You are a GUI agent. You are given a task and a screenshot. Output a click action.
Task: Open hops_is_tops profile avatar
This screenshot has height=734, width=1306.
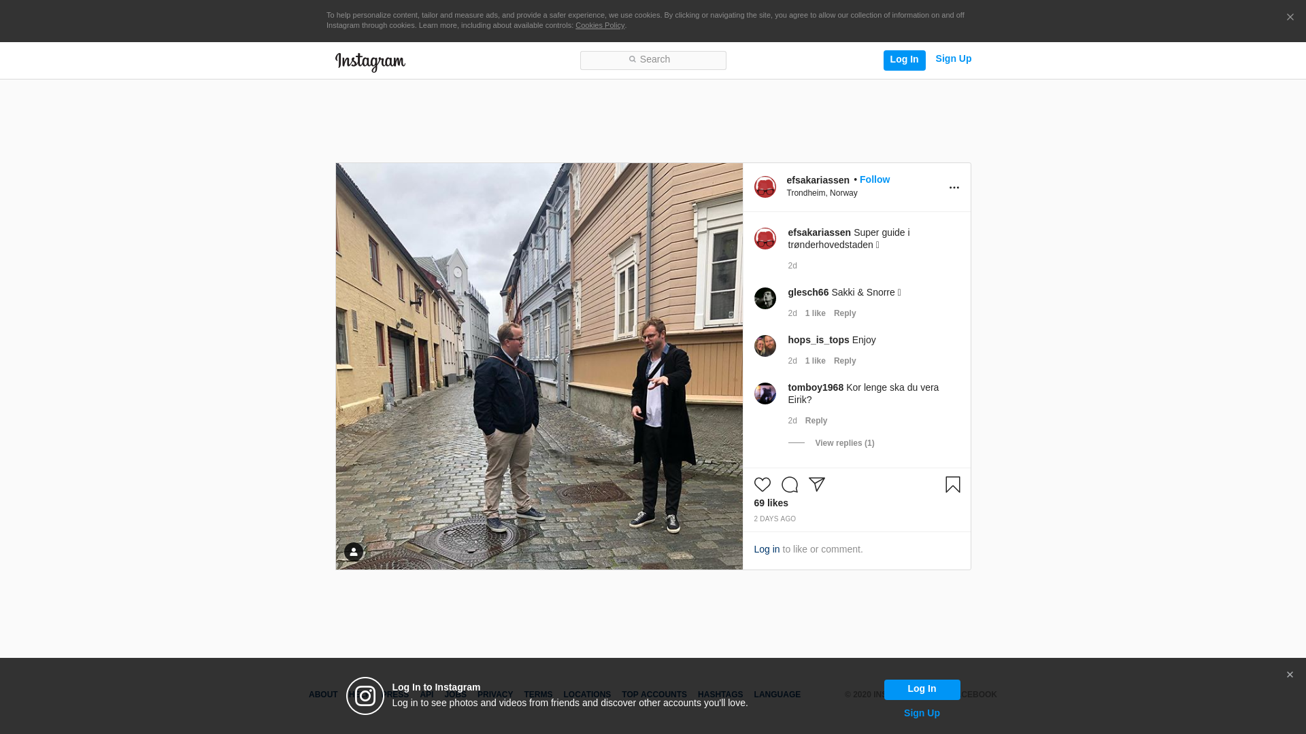click(765, 346)
